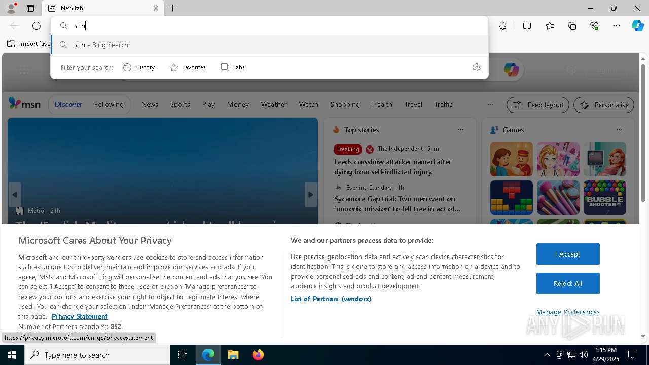Toggle split screen view icon
649x365 pixels.
527,26
